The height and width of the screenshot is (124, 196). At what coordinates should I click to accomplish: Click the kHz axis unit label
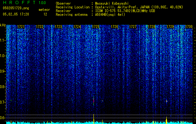point(3,25)
